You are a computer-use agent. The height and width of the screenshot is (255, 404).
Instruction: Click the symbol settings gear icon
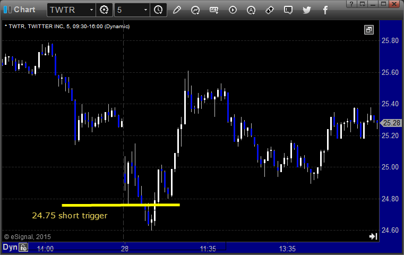[104, 10]
